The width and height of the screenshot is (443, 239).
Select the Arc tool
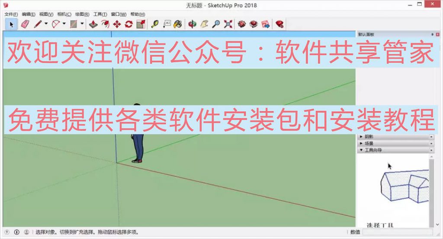(56, 24)
